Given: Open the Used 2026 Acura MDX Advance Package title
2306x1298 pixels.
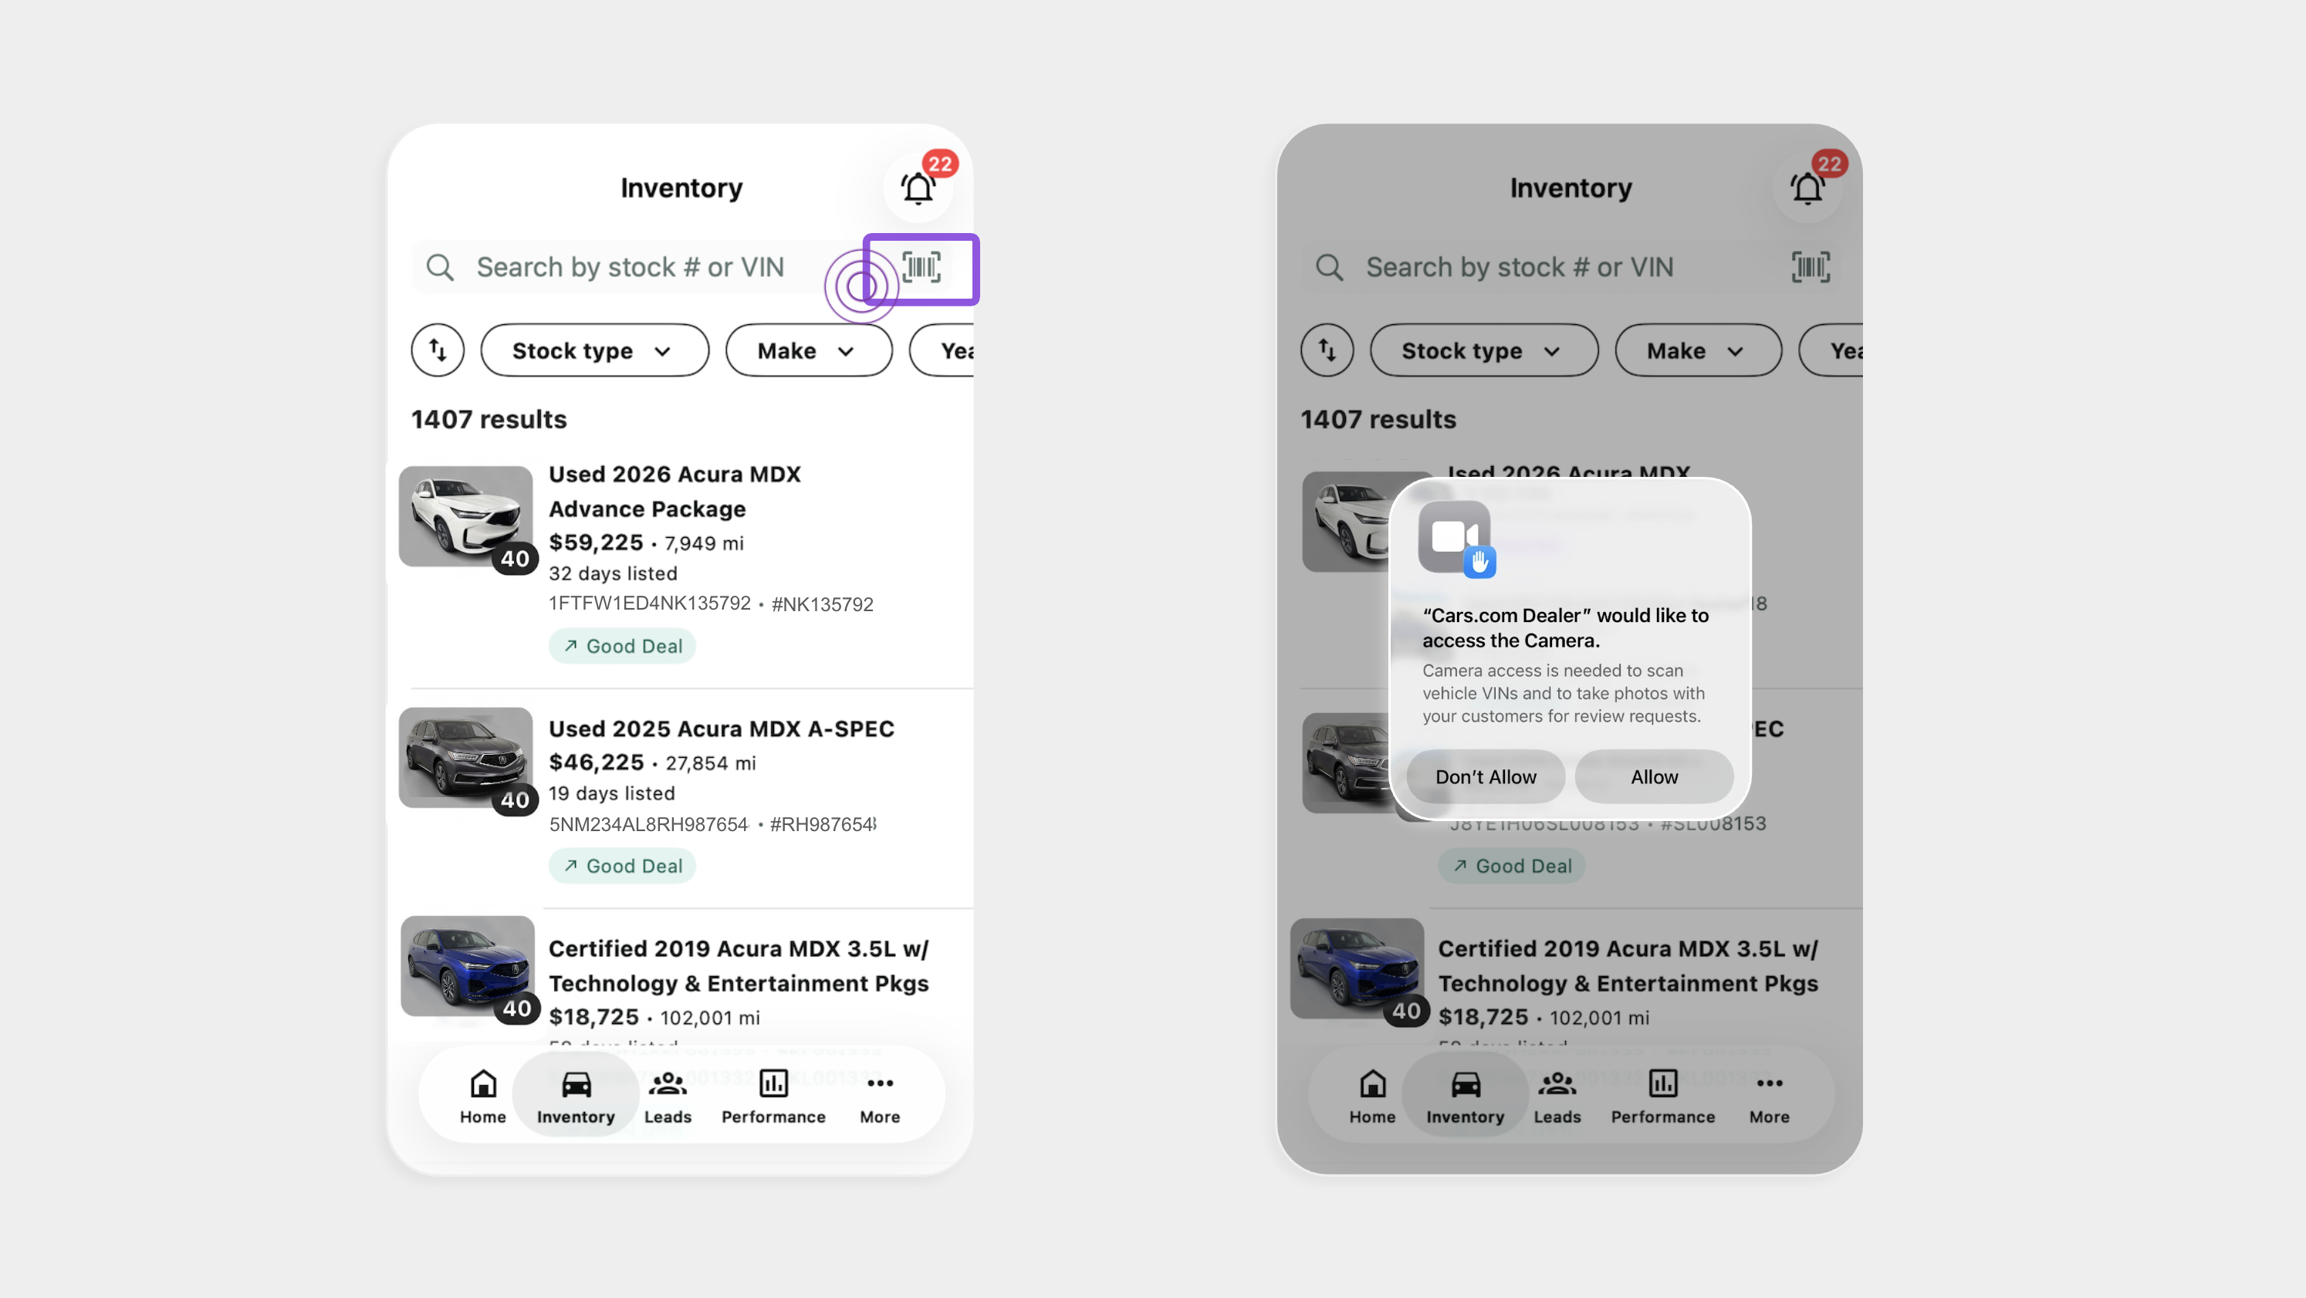Looking at the screenshot, I should [675, 492].
